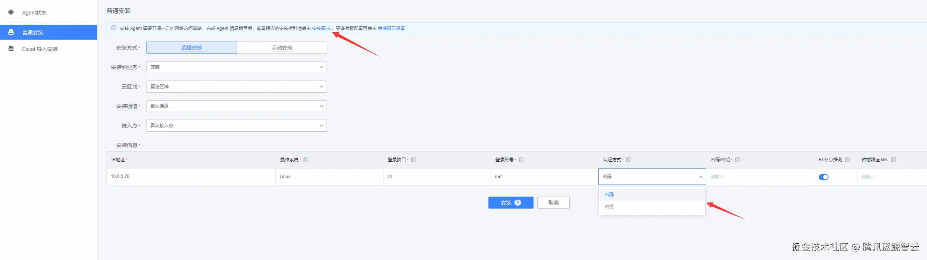
Task: Click batch edit icon beside 认证方式 header
Action: pyautogui.click(x=629, y=160)
